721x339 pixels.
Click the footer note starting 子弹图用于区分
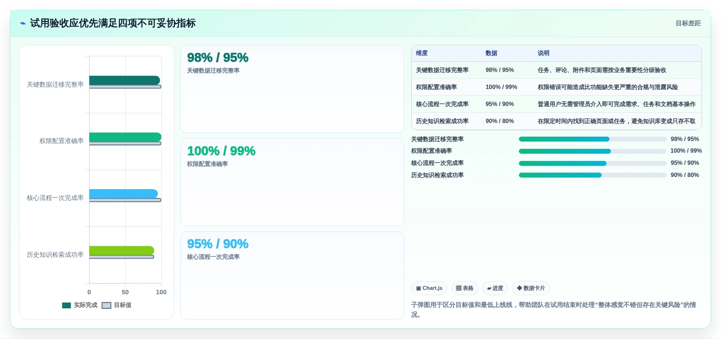click(x=553, y=310)
